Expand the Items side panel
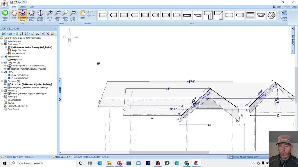The width and height of the screenshot is (298, 167). [x=60, y=90]
